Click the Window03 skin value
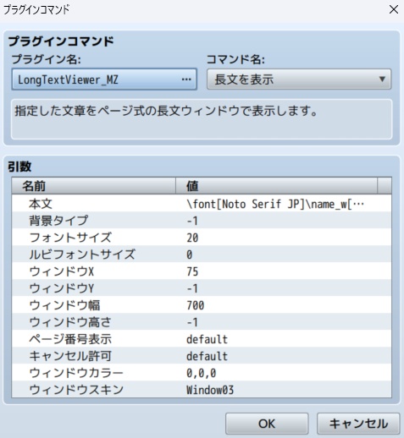 [210, 390]
